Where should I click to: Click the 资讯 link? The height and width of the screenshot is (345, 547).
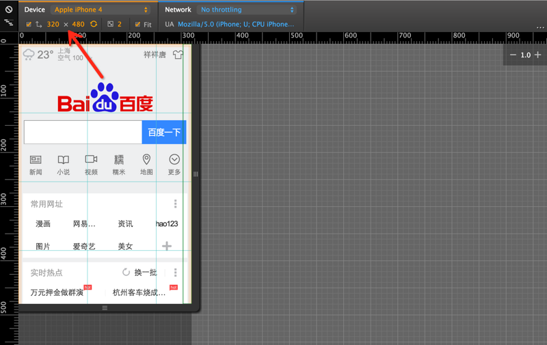[125, 223]
